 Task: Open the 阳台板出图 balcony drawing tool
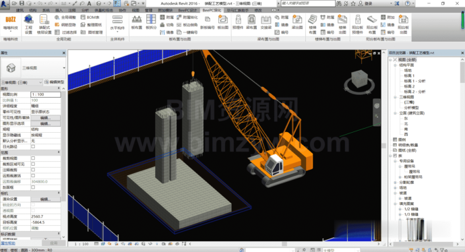click(x=403, y=24)
